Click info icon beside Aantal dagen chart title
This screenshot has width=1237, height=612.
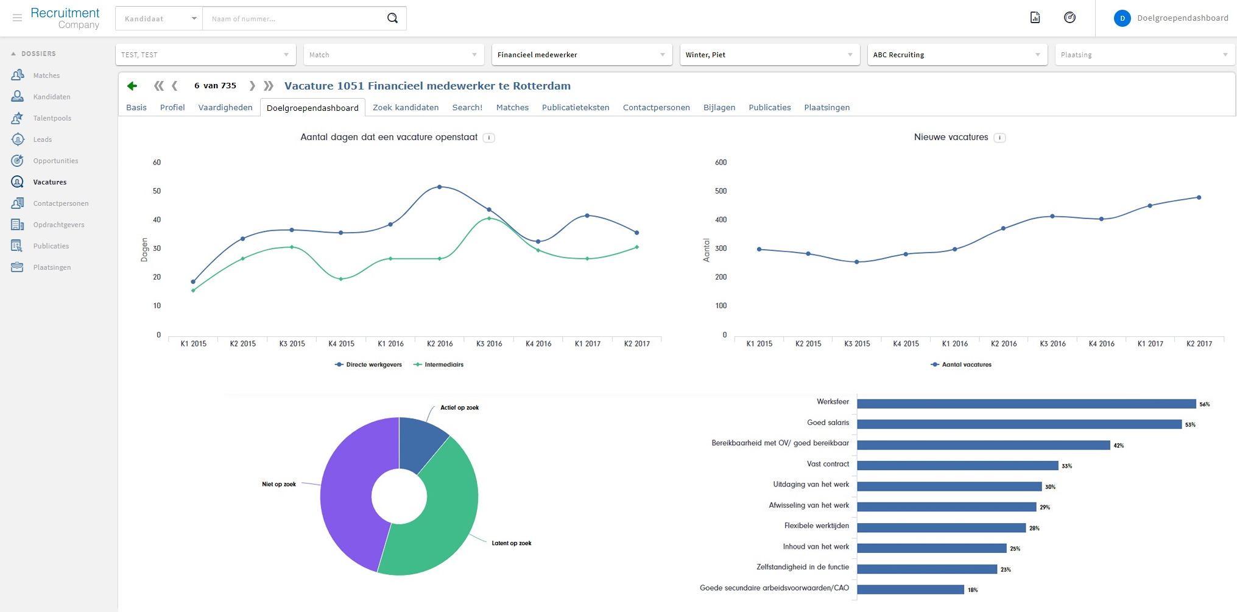coord(488,138)
